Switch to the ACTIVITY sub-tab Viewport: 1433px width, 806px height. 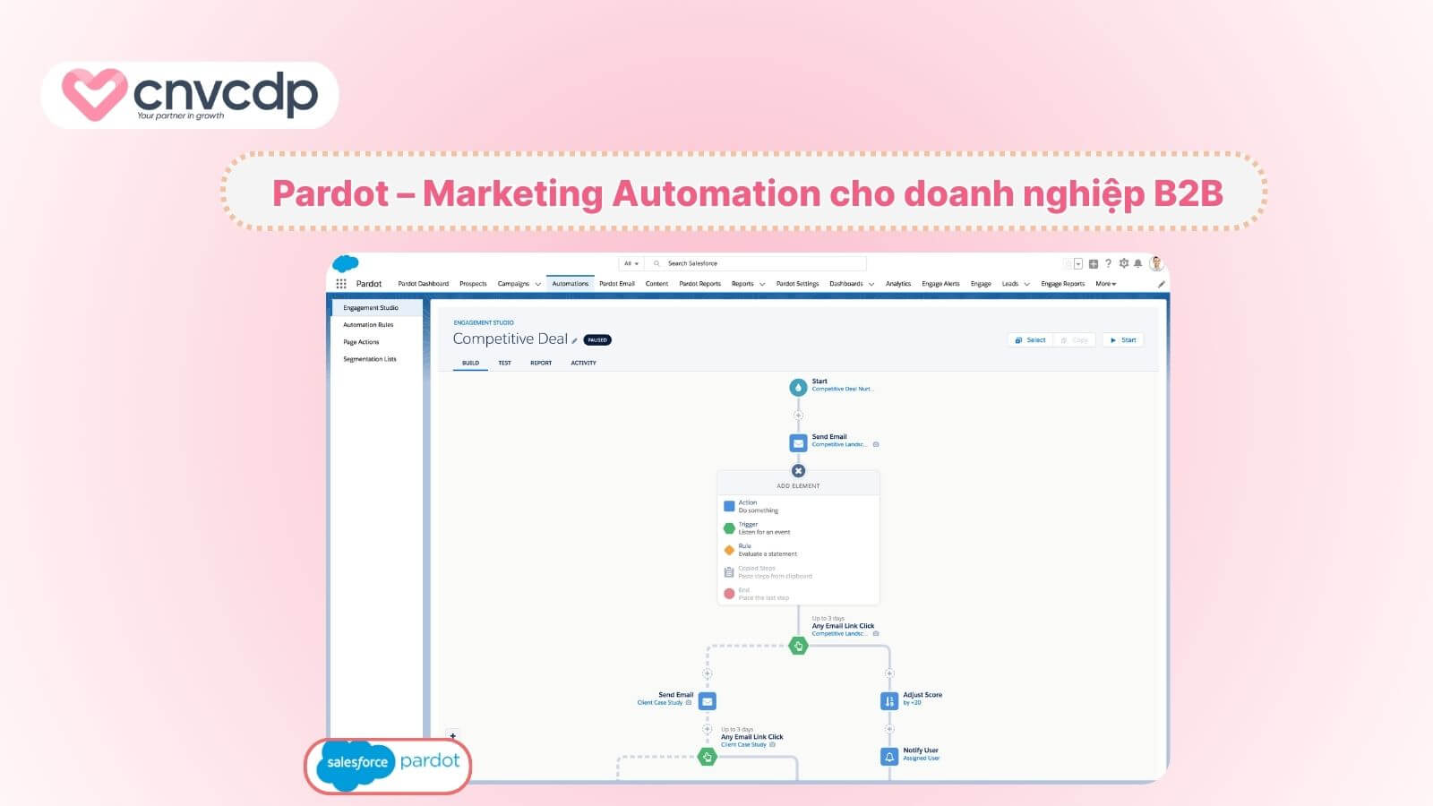[583, 363]
